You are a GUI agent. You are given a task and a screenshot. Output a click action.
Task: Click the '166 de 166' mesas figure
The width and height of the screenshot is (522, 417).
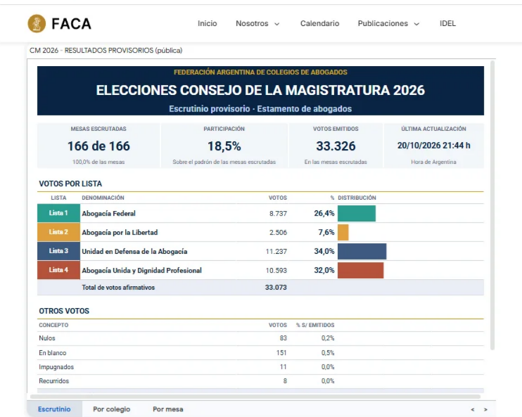tap(98, 146)
